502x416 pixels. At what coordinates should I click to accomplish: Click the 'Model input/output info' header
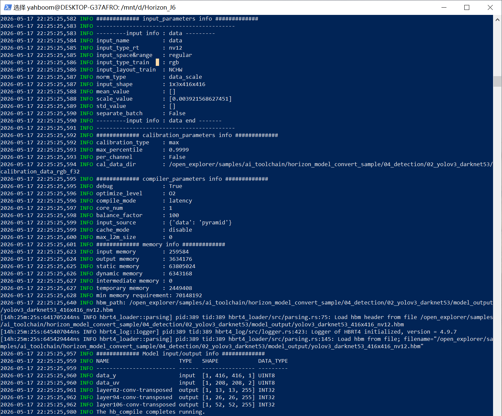click(181, 353)
